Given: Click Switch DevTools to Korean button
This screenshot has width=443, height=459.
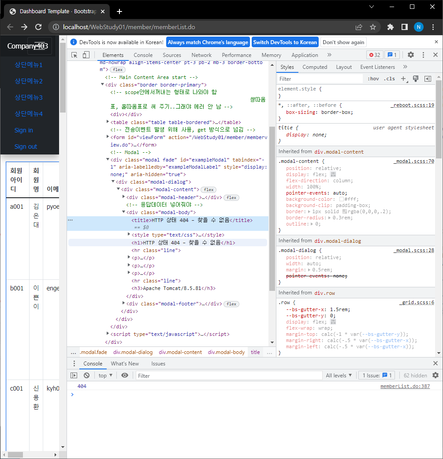Looking at the screenshot, I should 285,42.
